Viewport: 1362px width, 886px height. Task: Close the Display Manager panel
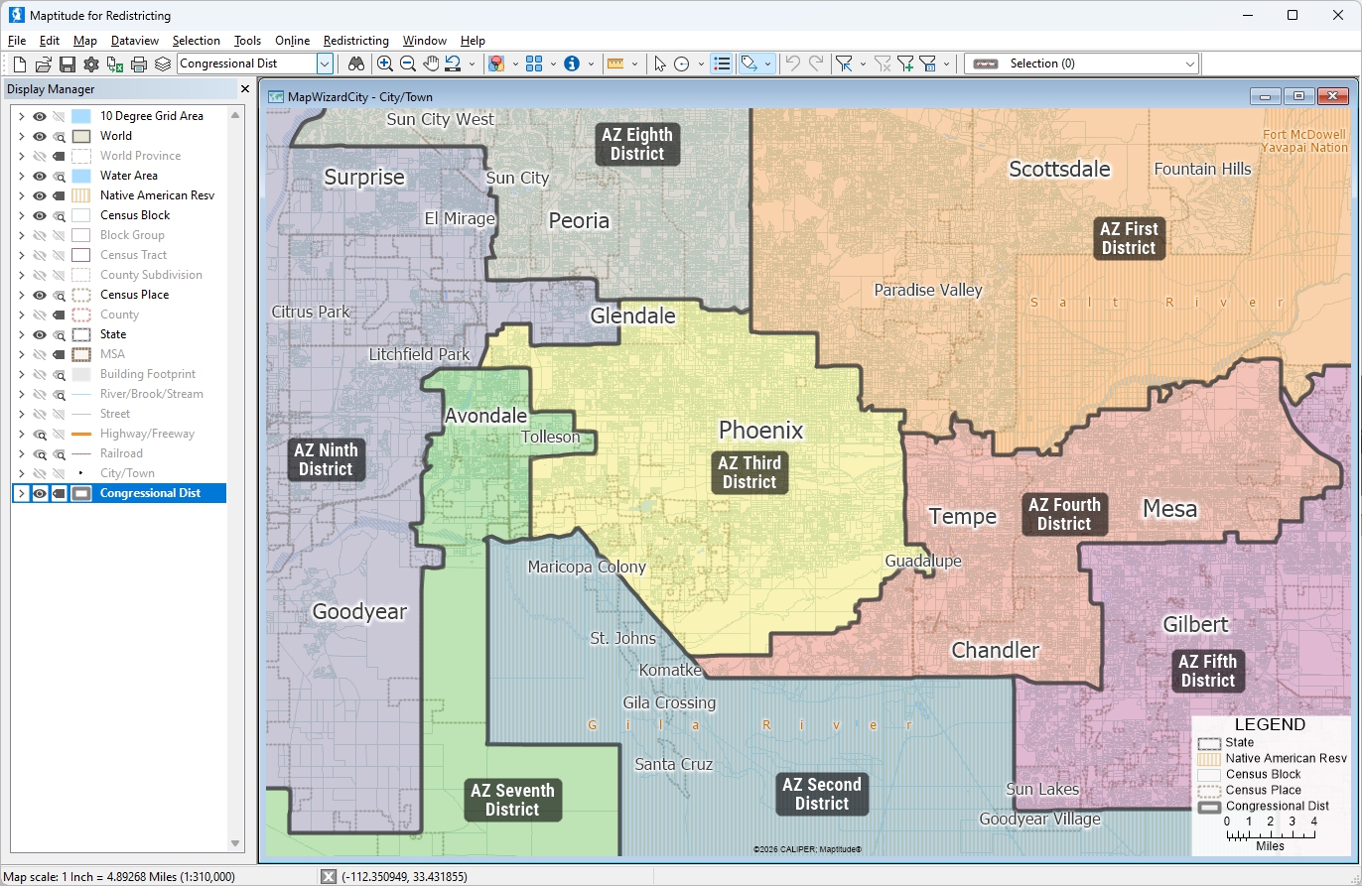point(245,89)
